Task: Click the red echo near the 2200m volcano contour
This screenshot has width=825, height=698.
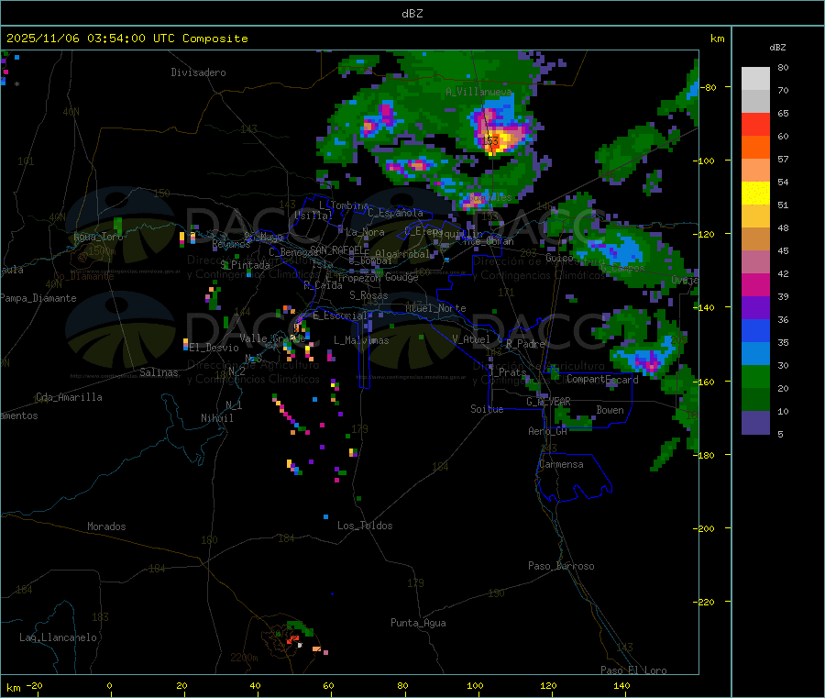Action: pos(293,639)
